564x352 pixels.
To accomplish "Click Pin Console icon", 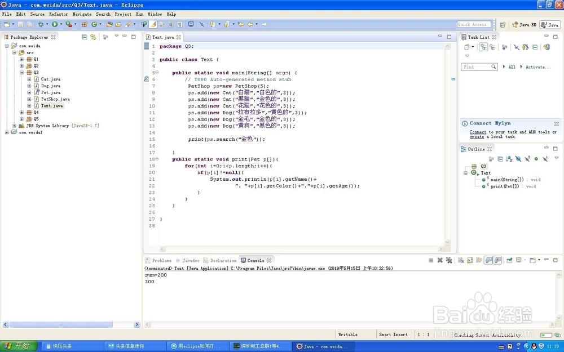I will [509, 260].
